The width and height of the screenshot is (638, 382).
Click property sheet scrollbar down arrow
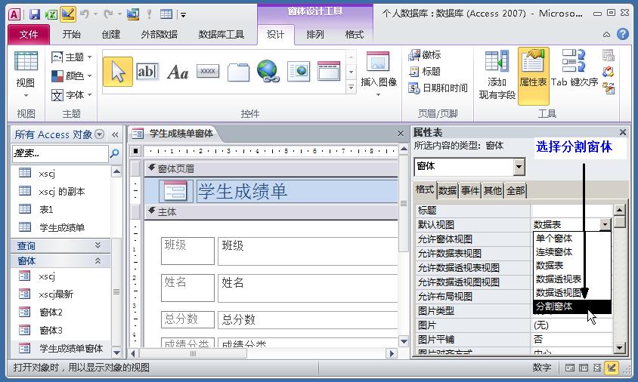pyautogui.click(x=619, y=348)
